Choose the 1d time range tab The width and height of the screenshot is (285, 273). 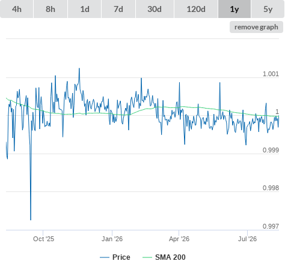[85, 9]
